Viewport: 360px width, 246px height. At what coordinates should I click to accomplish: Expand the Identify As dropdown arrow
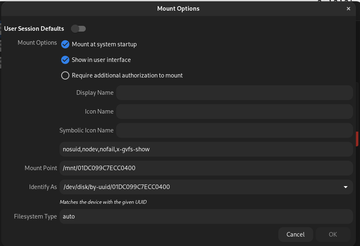click(x=346, y=187)
